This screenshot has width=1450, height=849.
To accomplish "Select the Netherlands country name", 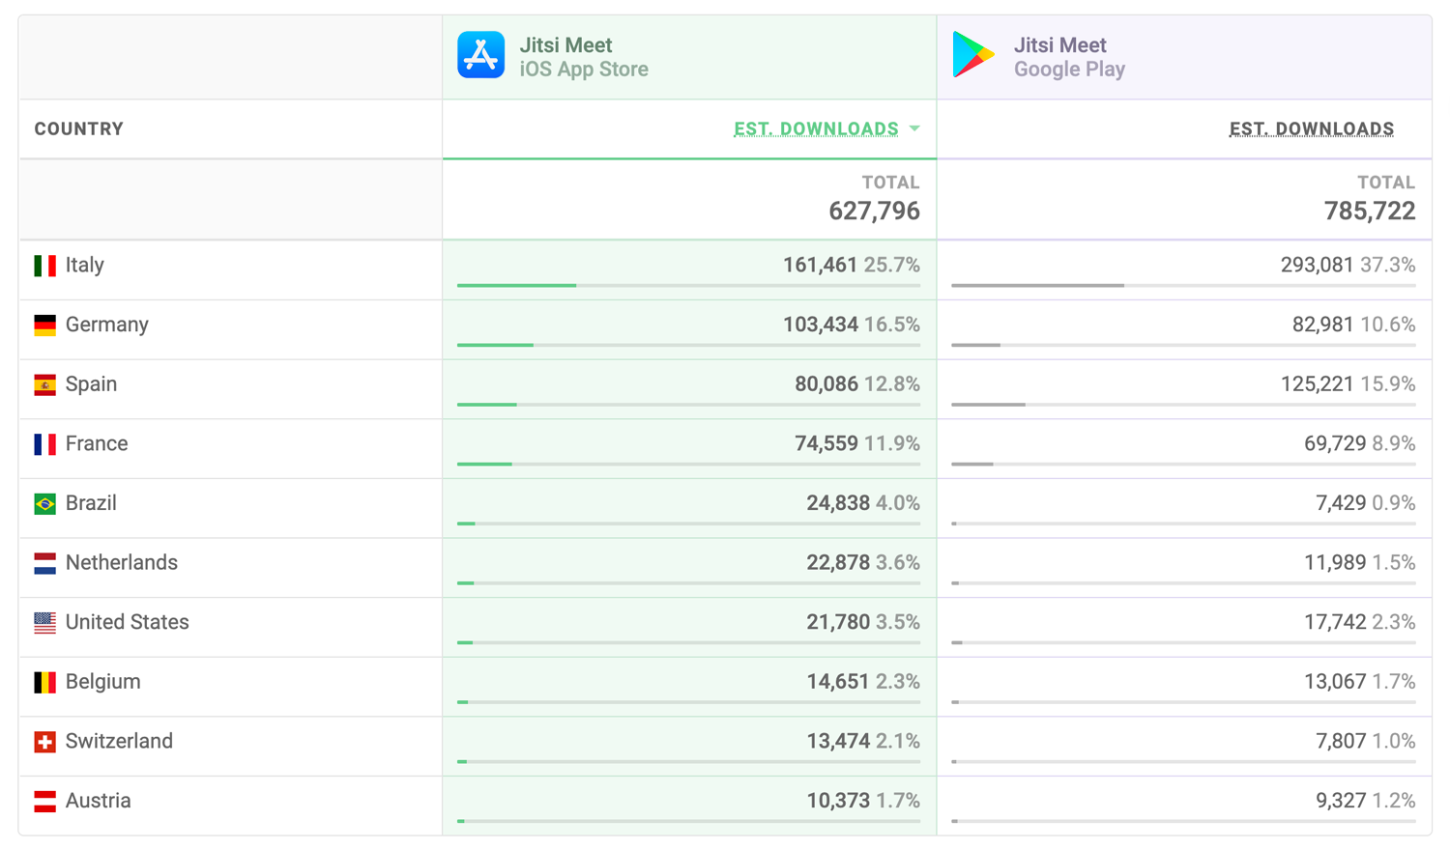I will click(122, 562).
